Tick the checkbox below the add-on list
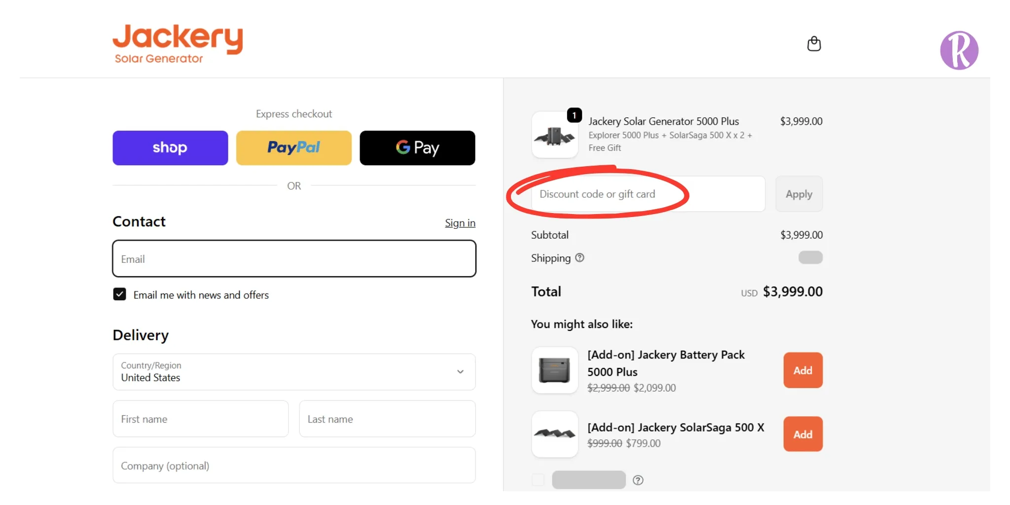 click(538, 480)
